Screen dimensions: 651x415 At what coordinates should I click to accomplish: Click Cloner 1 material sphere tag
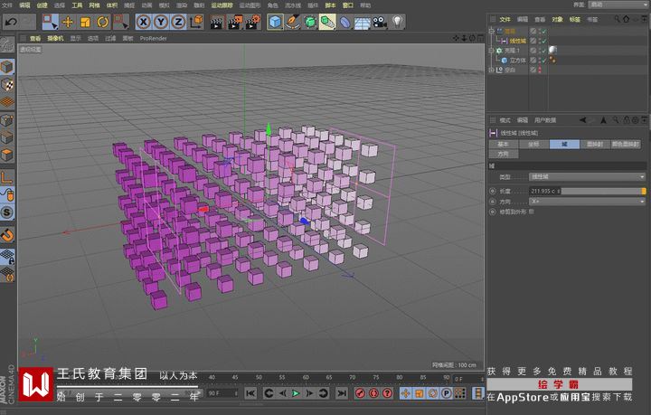[552, 50]
